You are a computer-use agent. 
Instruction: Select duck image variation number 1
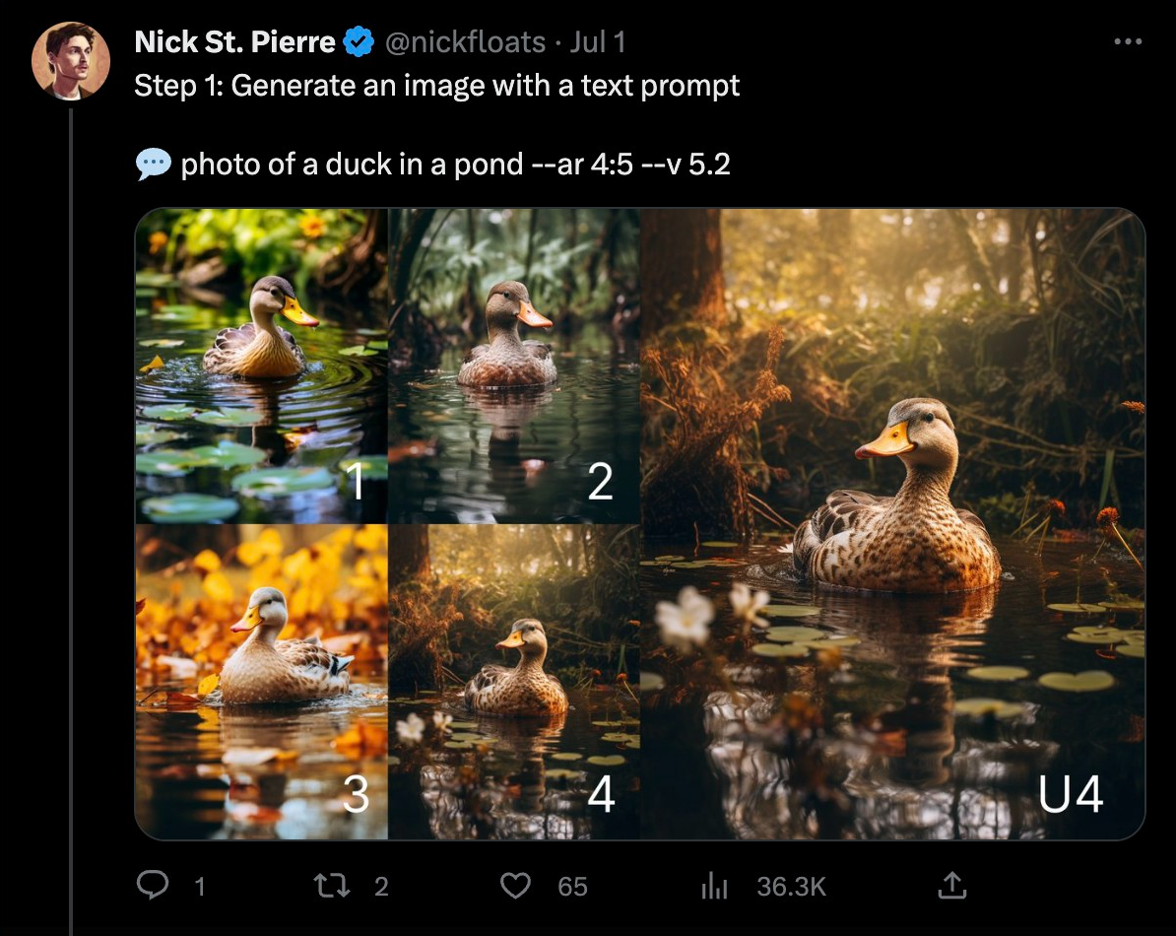point(261,365)
